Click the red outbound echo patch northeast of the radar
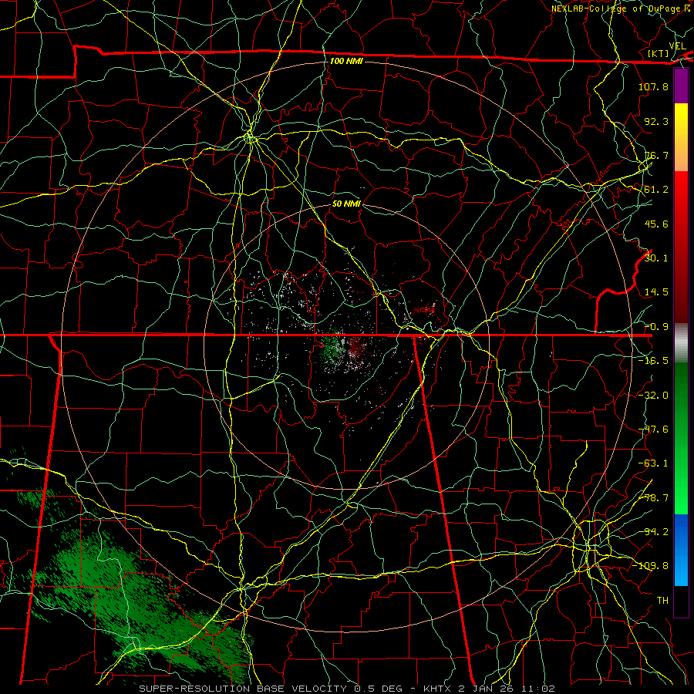 pyautogui.click(x=424, y=309)
